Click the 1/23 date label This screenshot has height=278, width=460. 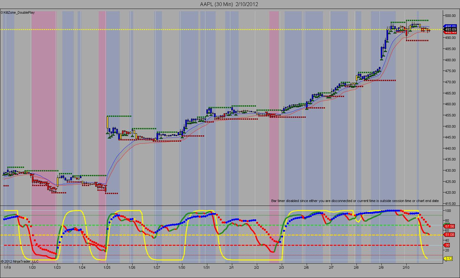[x=57, y=267]
